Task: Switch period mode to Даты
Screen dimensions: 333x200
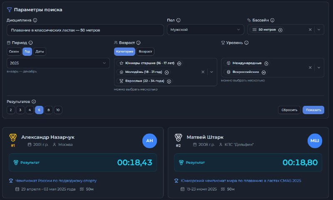Action: (x=40, y=52)
